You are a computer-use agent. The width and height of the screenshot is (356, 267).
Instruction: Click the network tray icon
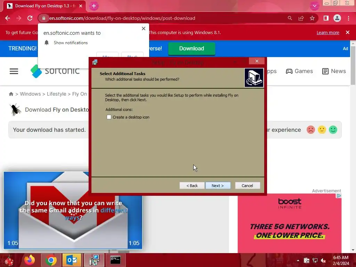tap(315, 260)
